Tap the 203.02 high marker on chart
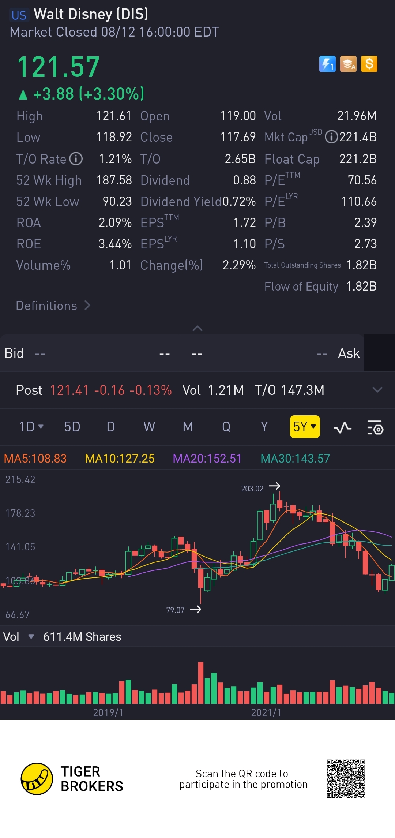 coord(260,488)
